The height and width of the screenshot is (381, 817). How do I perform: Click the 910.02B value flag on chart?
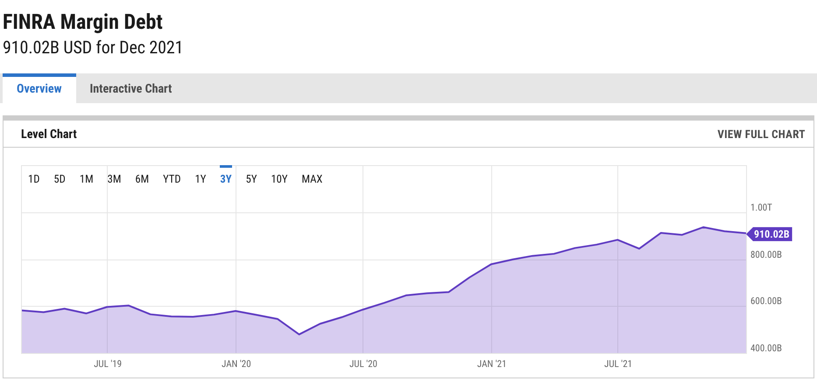769,234
